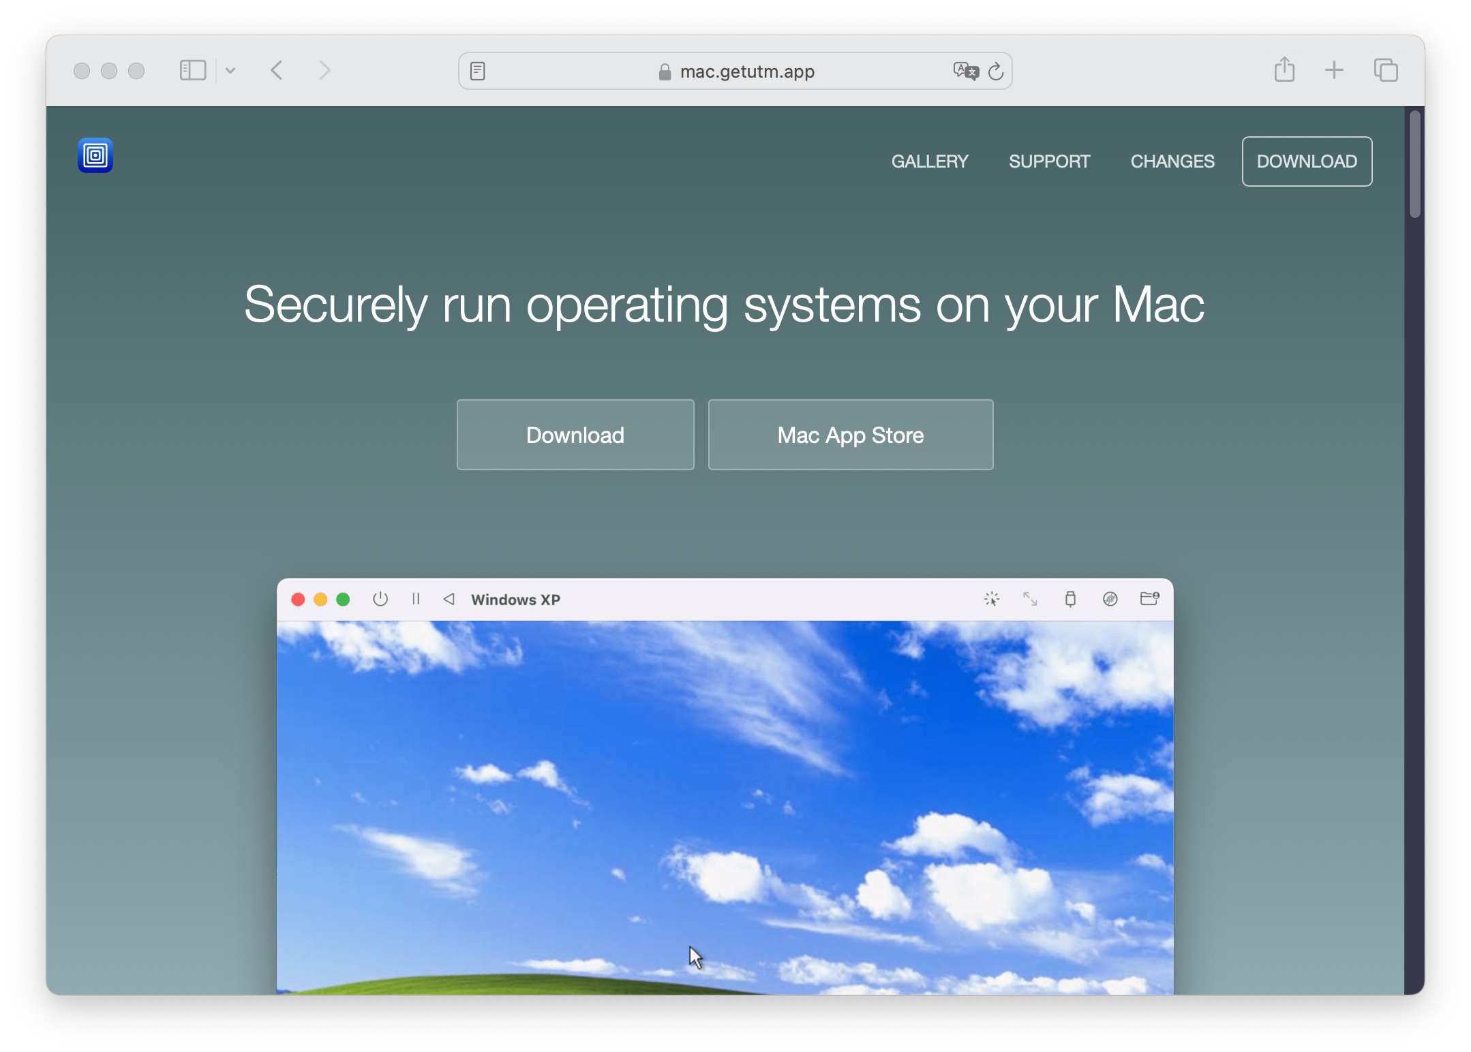
Task: Click the UTM logo icon
Action: 95,156
